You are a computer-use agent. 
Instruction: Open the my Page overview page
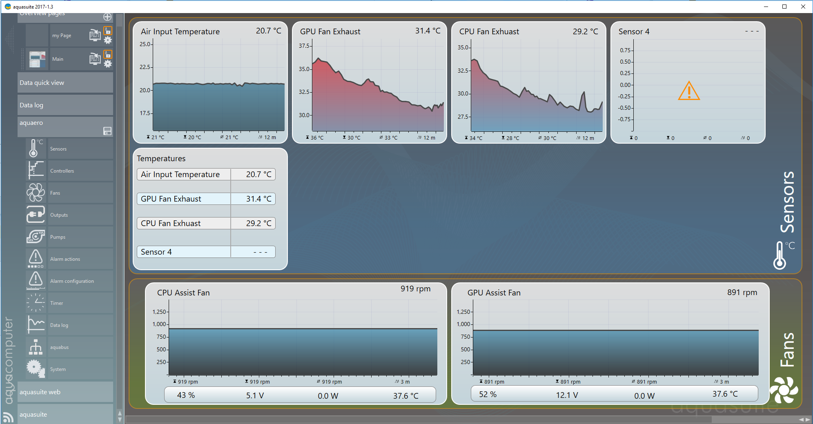[x=62, y=36]
